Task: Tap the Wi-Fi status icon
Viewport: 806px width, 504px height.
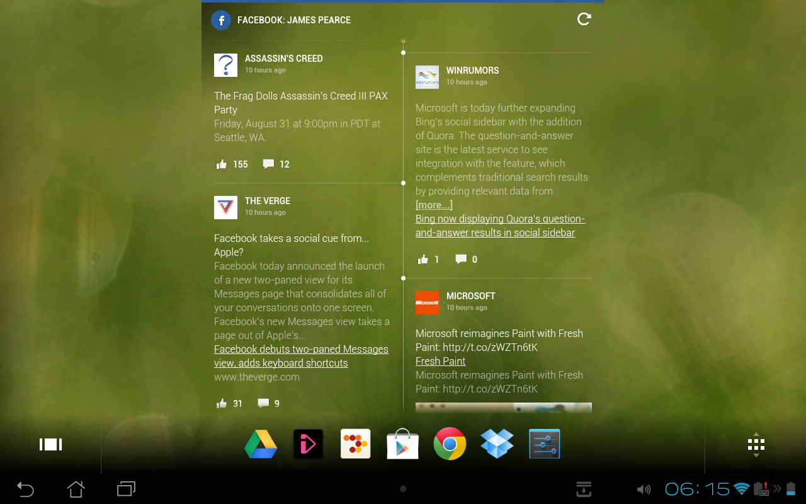Action: (742, 489)
